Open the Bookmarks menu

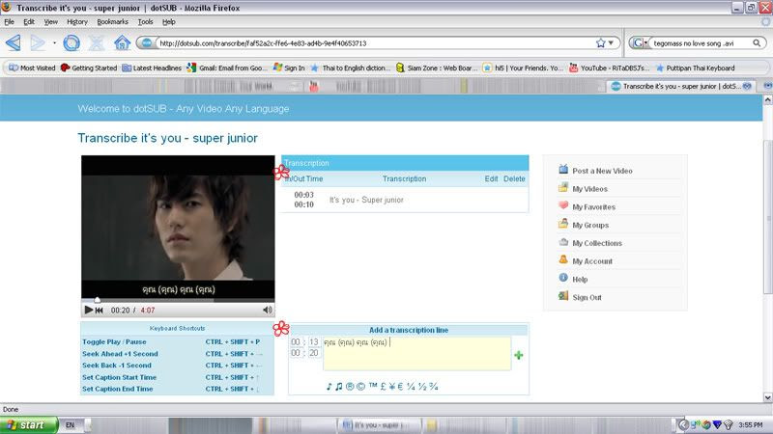[x=112, y=21]
